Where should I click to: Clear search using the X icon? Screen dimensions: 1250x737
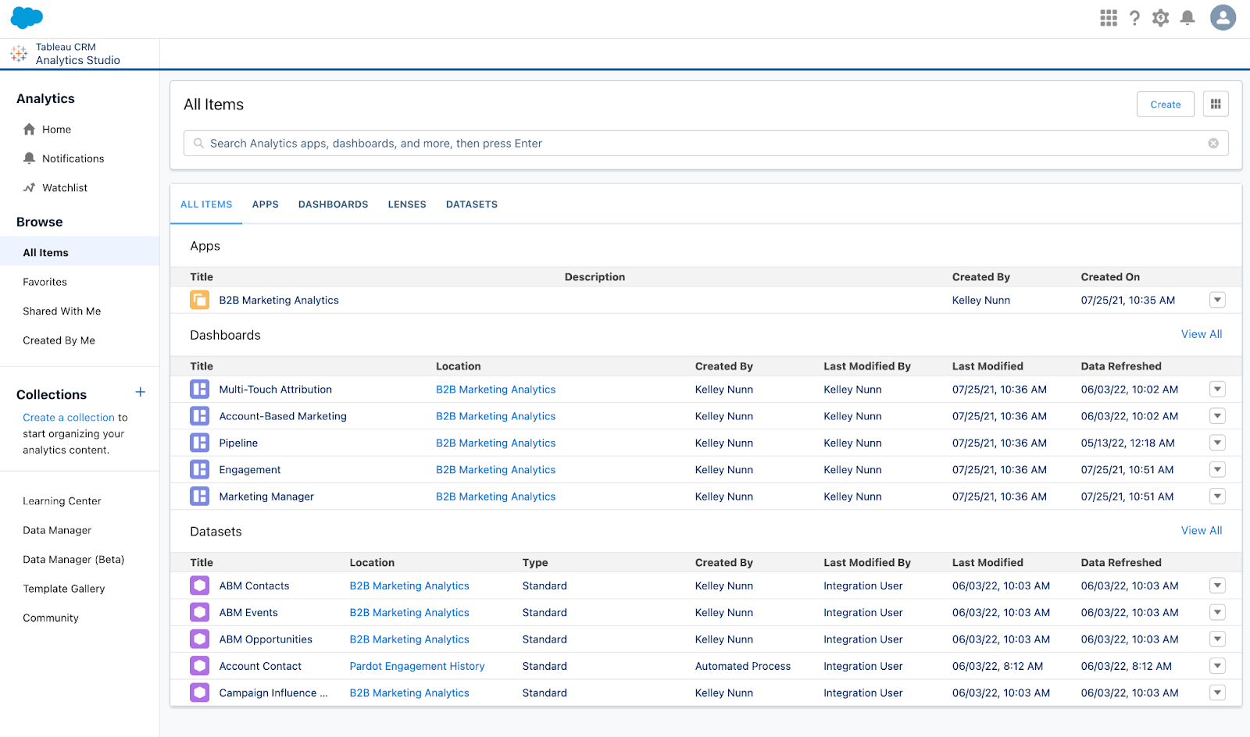pos(1213,144)
